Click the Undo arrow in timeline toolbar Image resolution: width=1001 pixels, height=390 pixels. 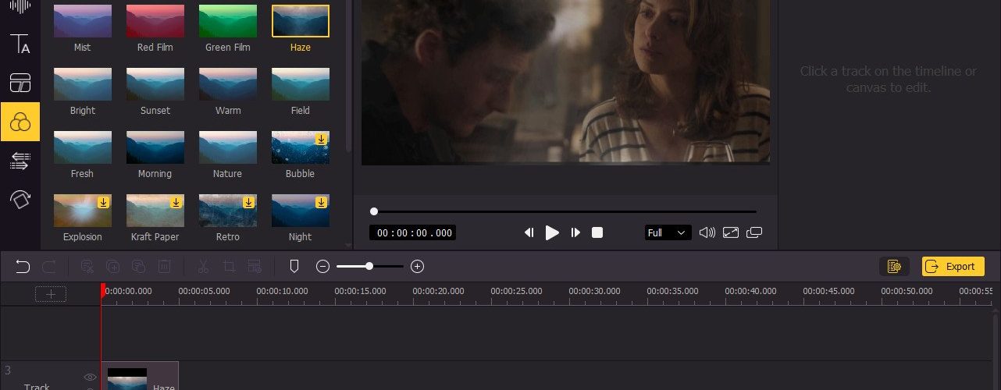[x=23, y=267]
